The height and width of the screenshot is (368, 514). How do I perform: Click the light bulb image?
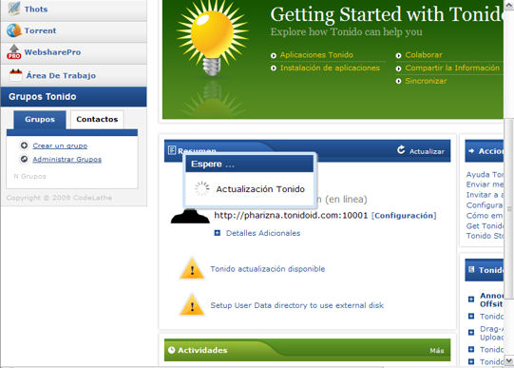click(x=213, y=39)
